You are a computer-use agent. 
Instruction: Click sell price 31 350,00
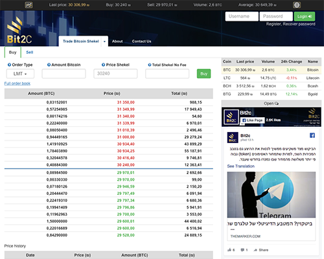(126, 102)
